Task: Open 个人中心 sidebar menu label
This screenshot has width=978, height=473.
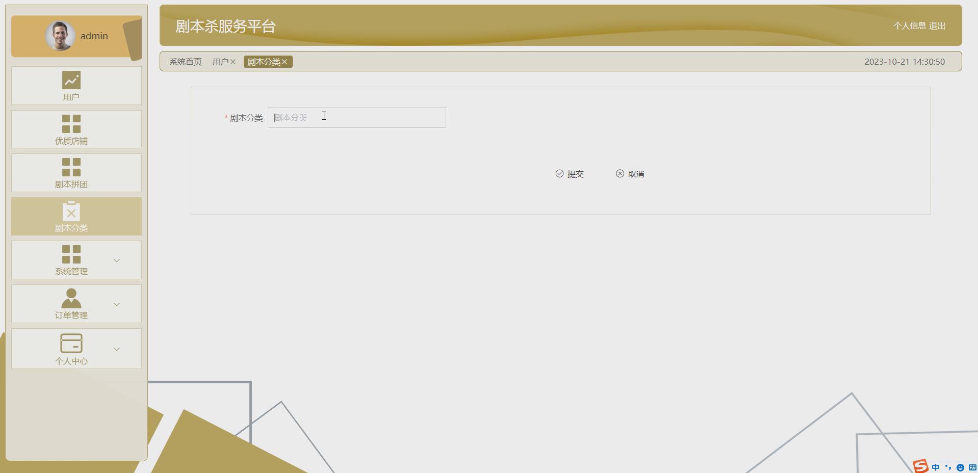Action: (x=71, y=361)
